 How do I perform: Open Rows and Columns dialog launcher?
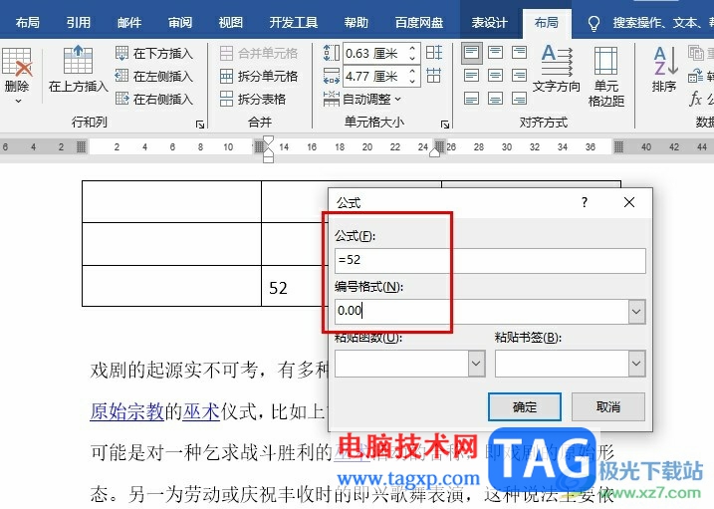[200, 125]
